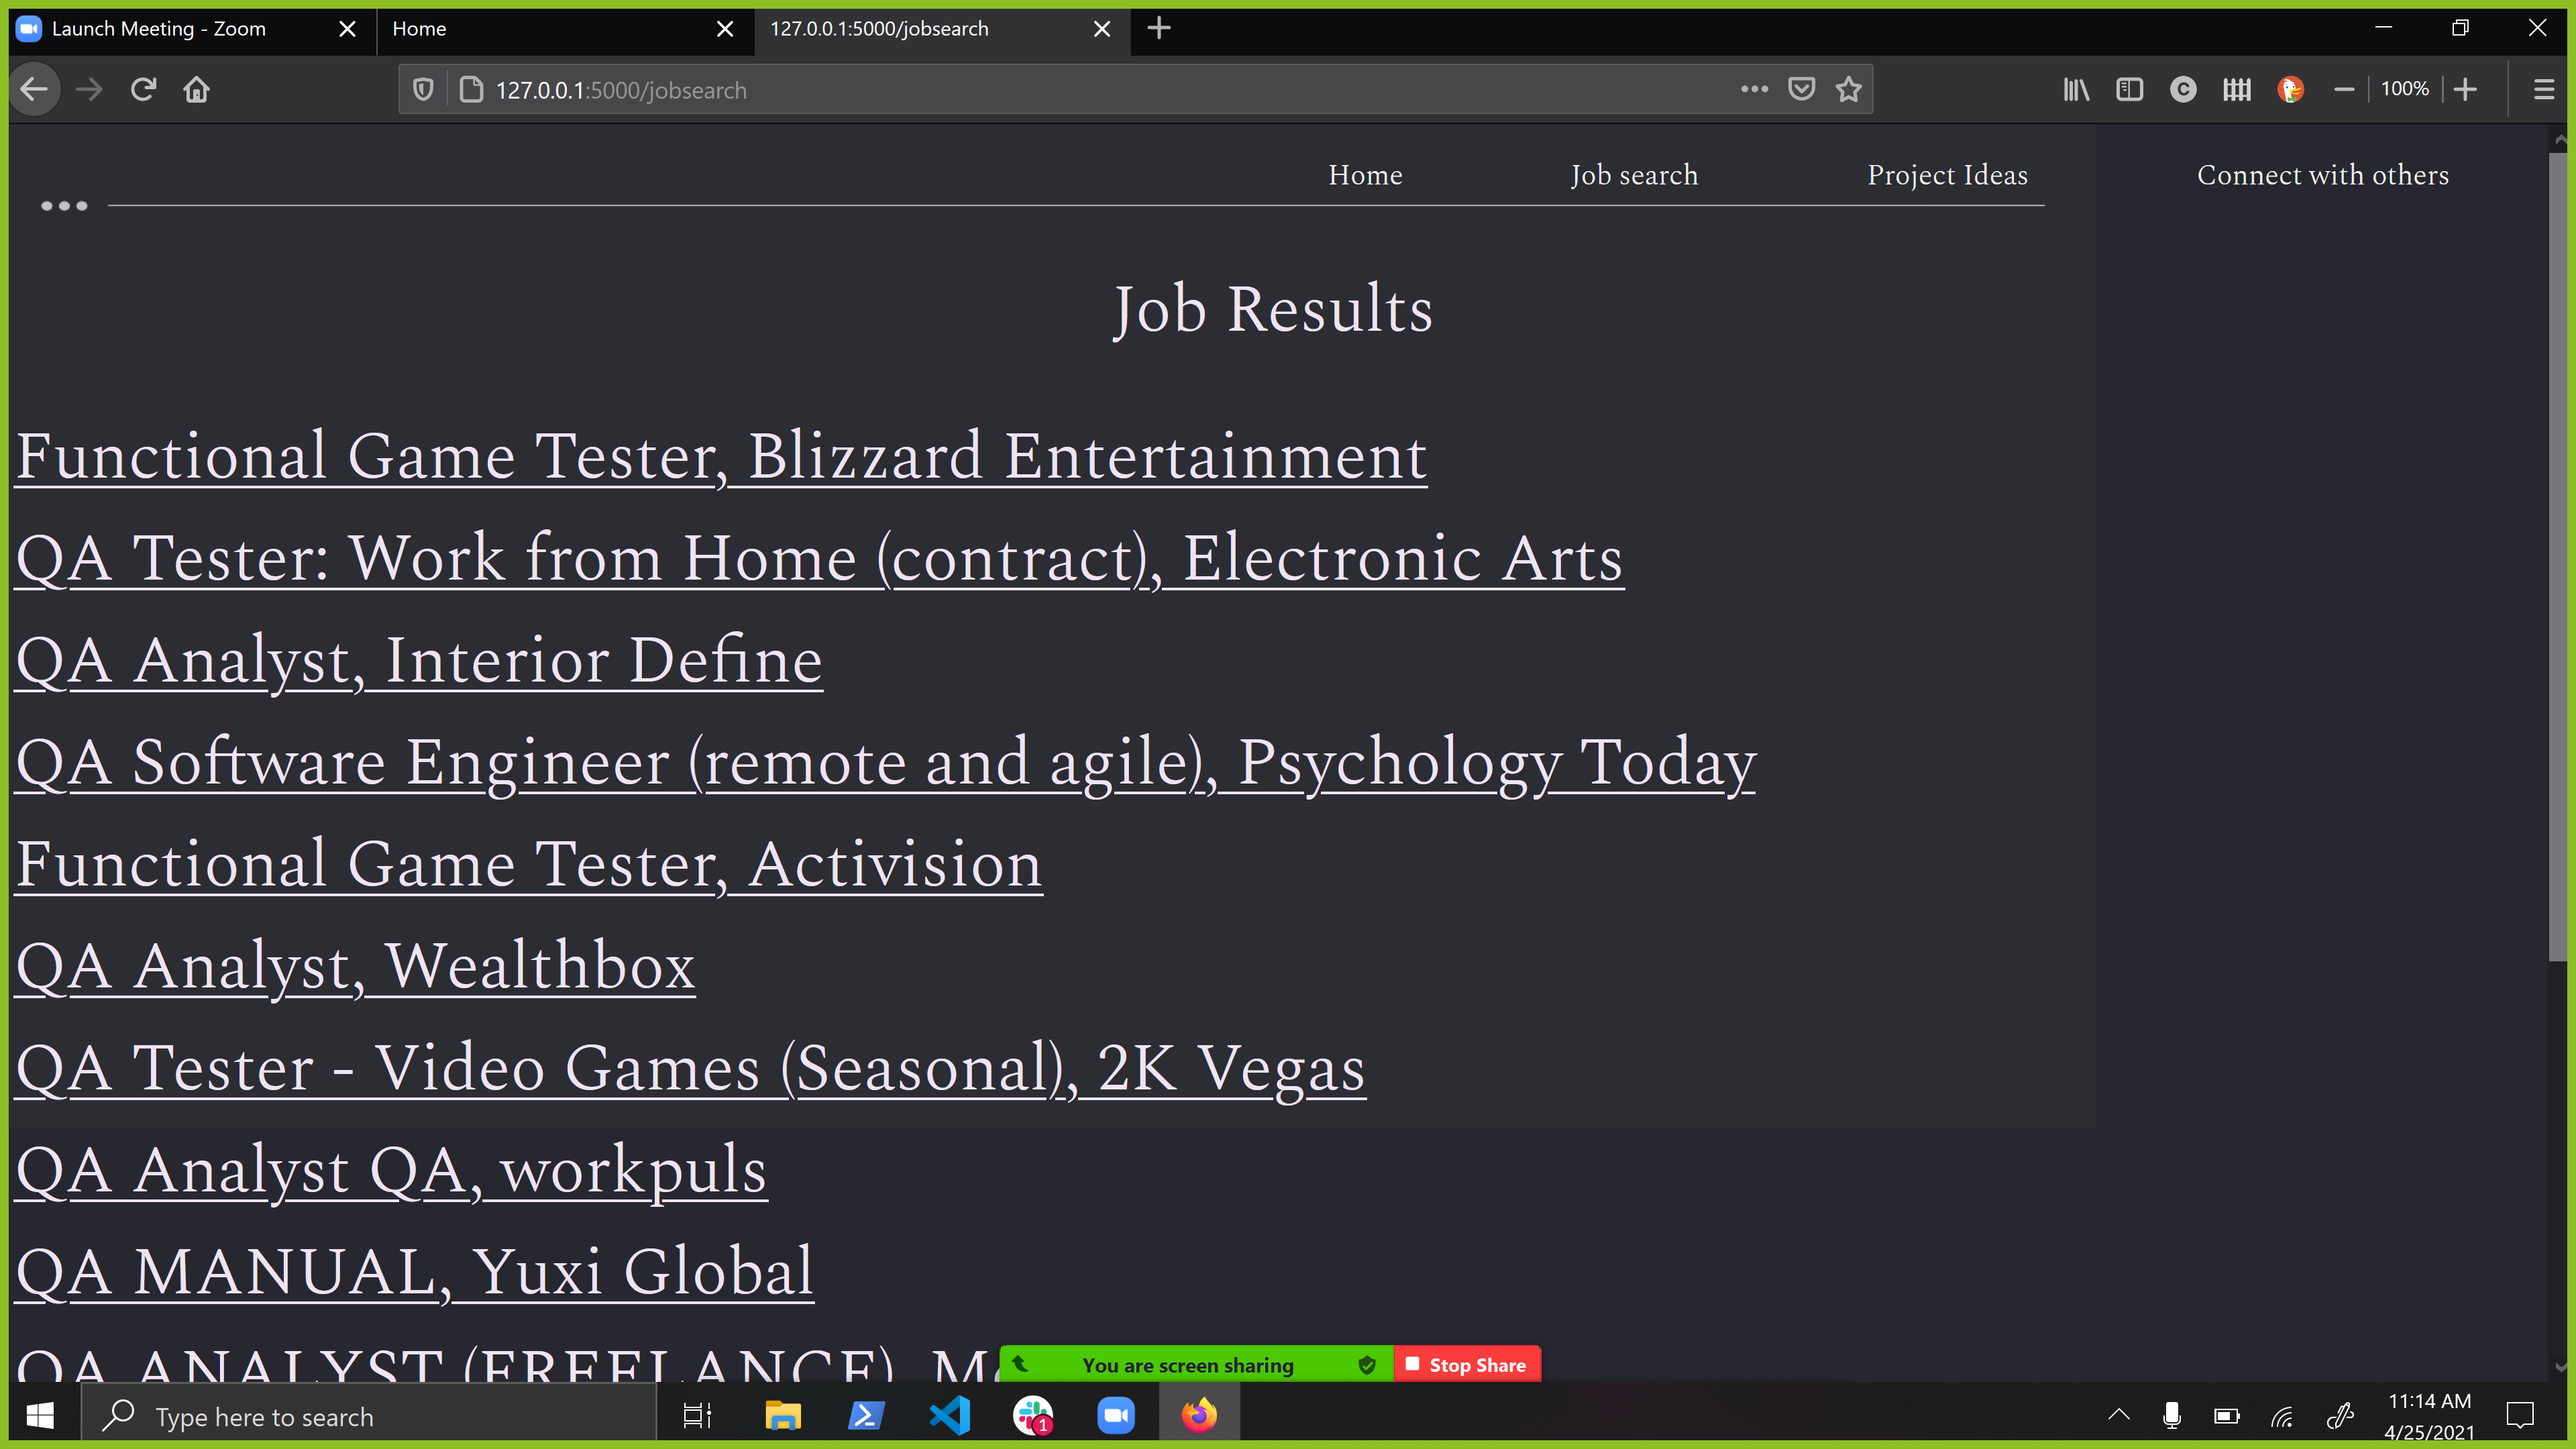Open Firefox Library icon in toolbar
This screenshot has width=2576, height=1449.
[x=2076, y=90]
